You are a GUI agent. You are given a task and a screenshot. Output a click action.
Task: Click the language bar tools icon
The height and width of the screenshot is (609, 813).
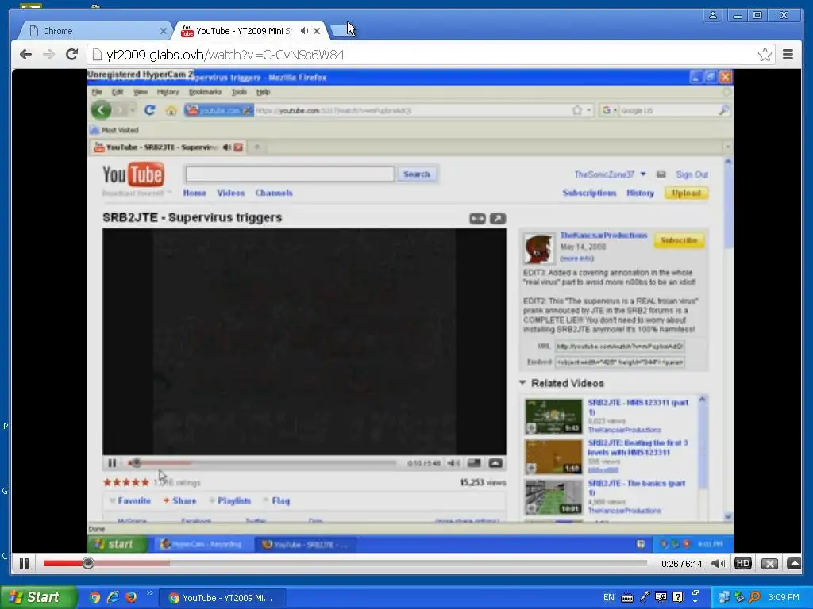[661, 597]
